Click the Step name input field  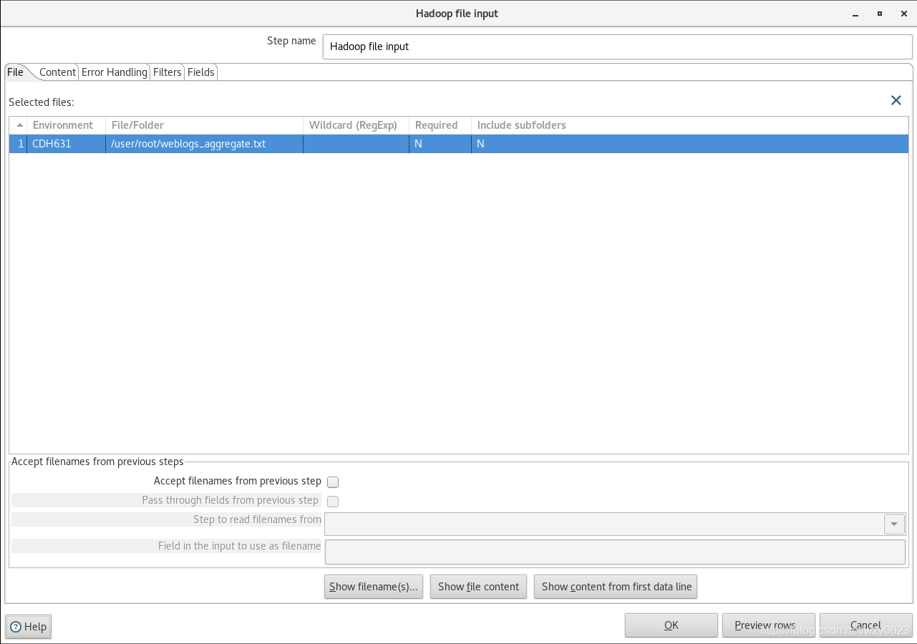click(618, 47)
